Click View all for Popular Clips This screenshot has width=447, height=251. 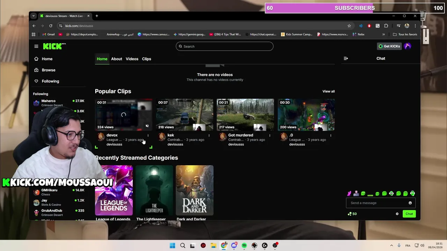tap(328, 91)
